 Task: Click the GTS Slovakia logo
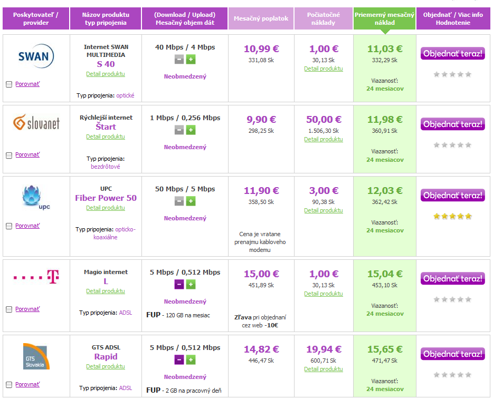[x=36, y=356]
